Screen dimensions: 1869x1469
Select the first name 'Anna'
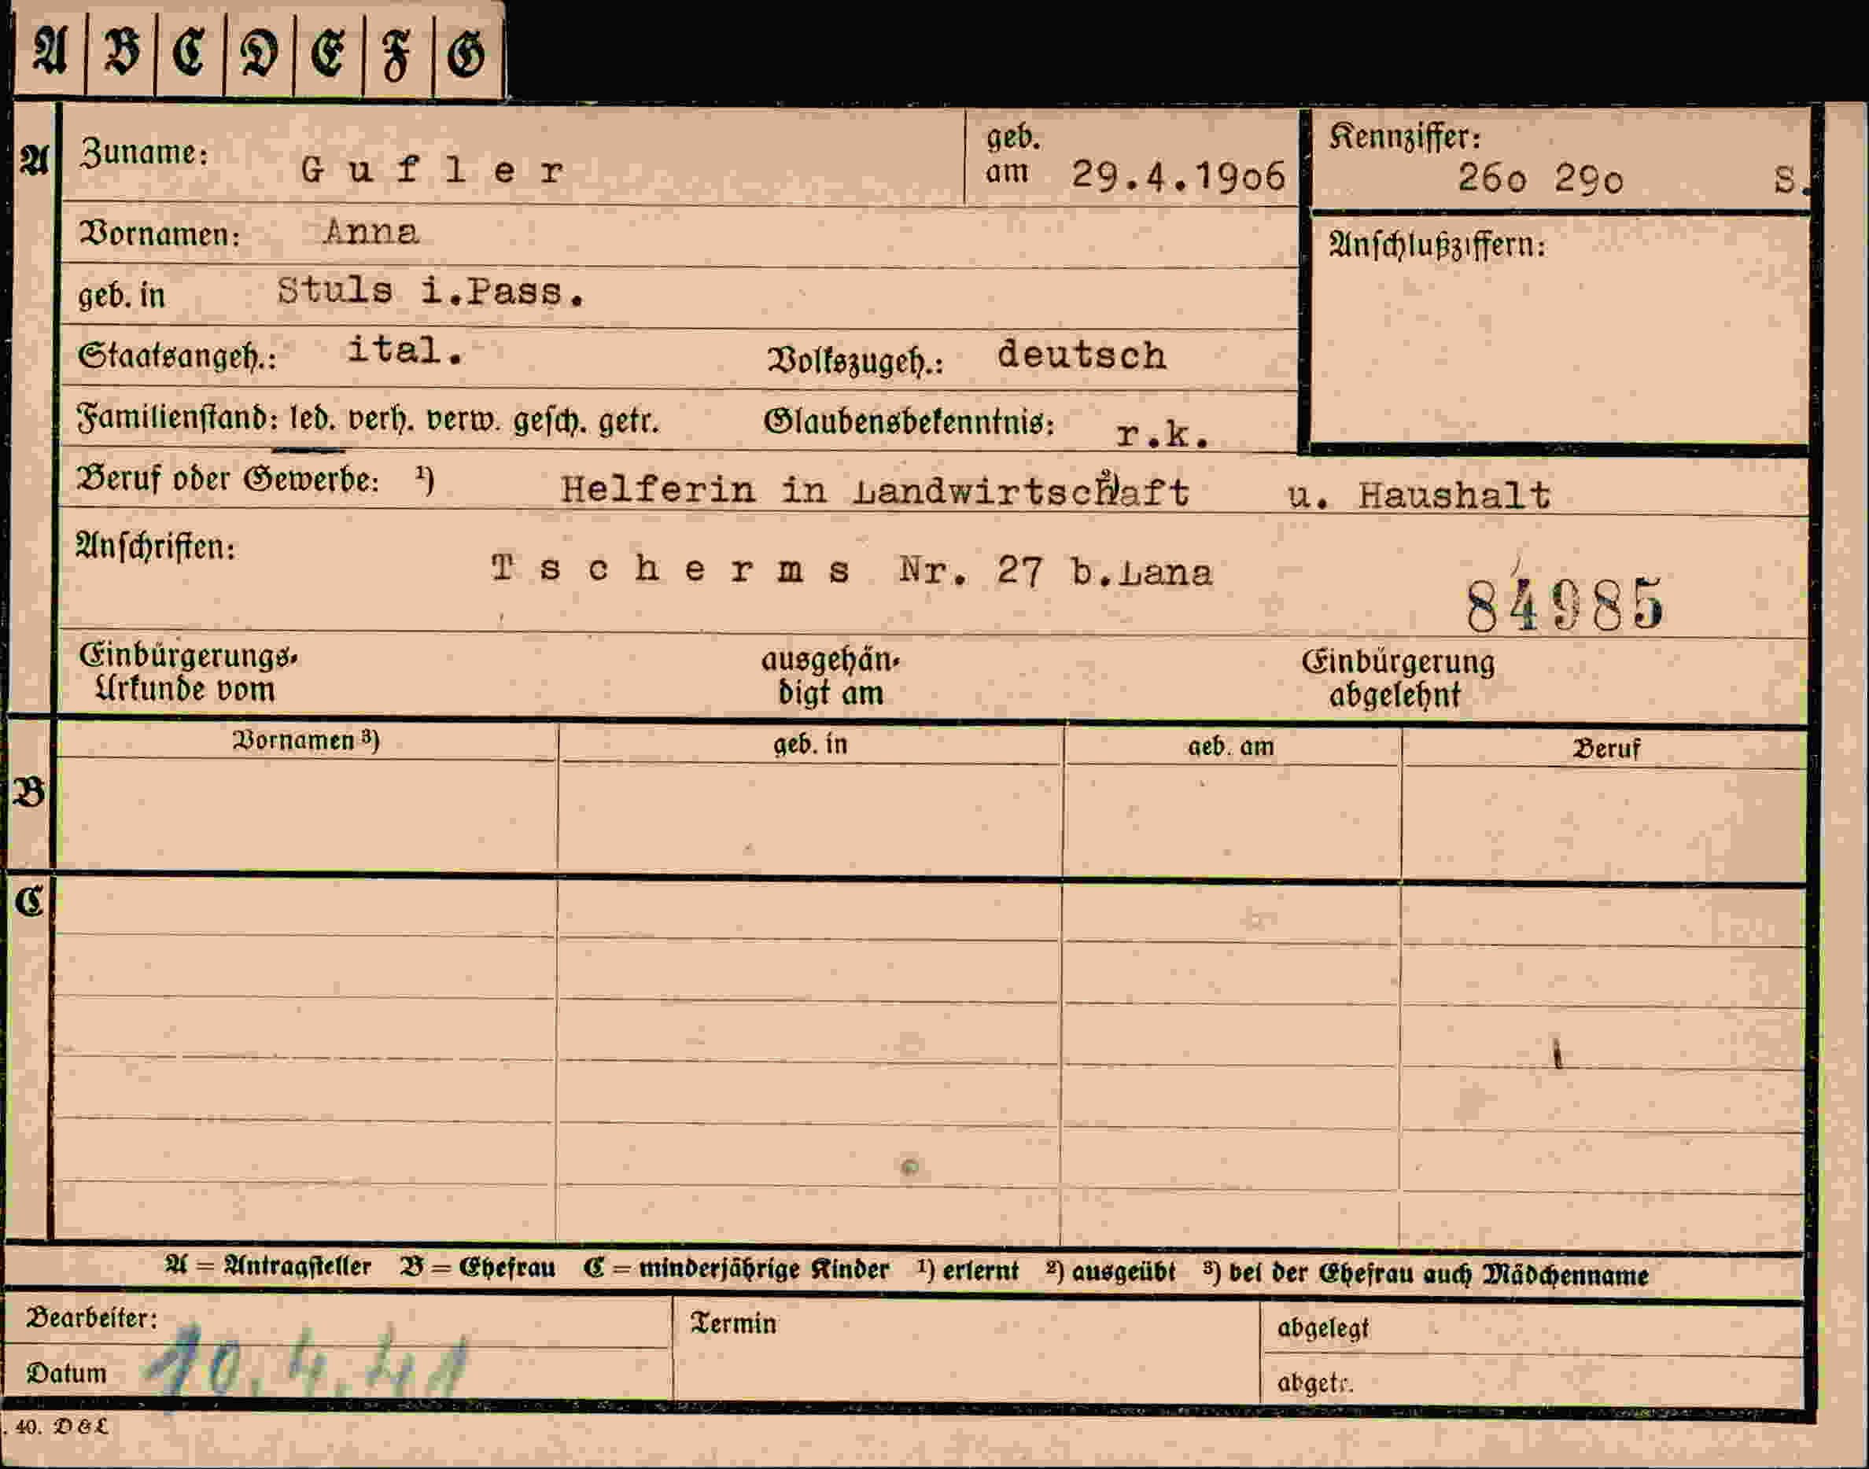[x=370, y=232]
